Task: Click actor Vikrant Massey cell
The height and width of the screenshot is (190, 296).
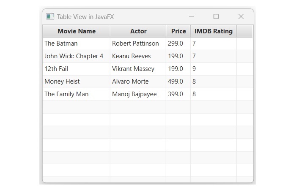Action: tap(133, 69)
